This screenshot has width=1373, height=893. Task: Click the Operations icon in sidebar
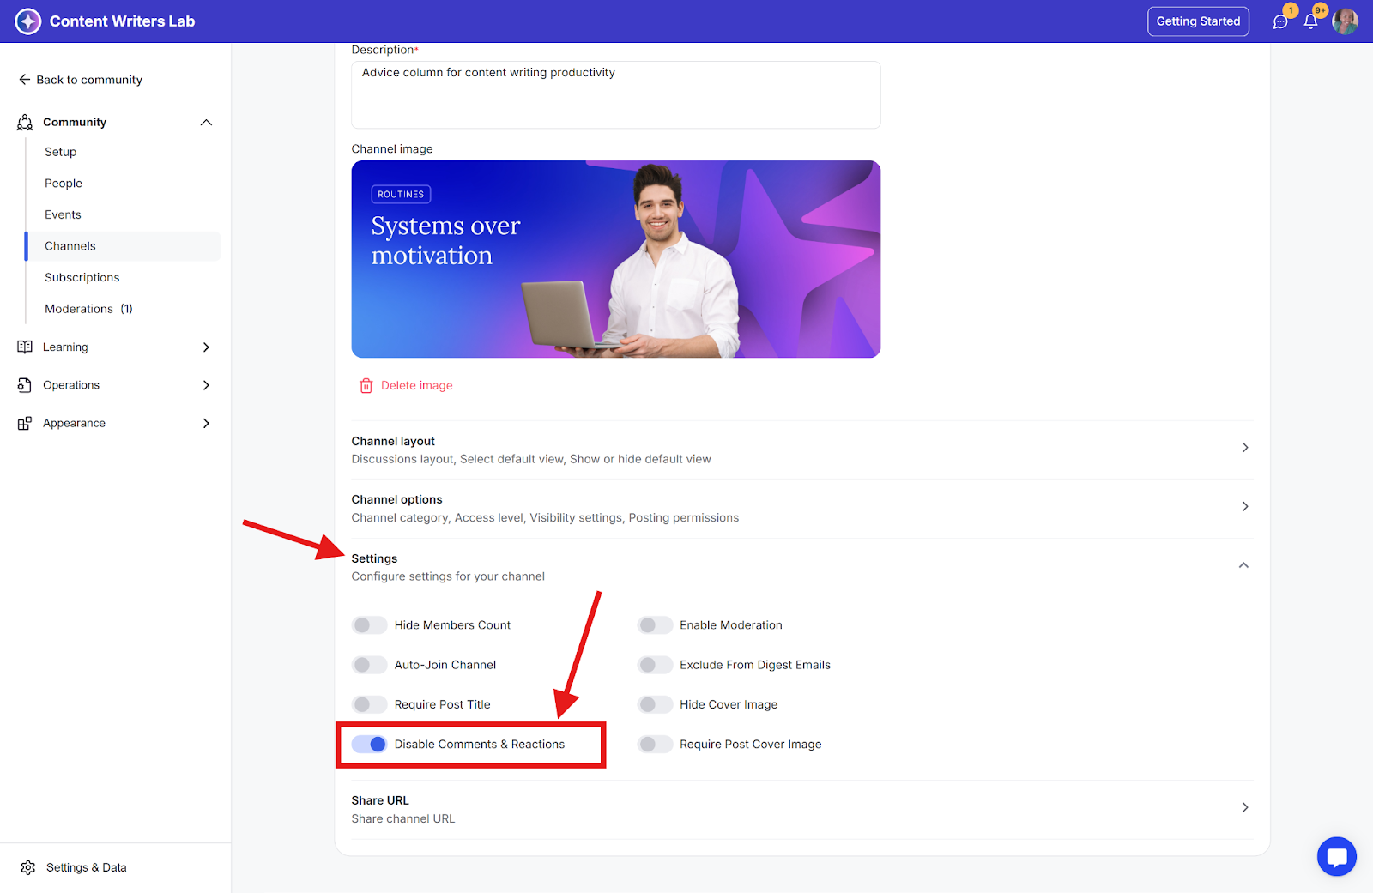25,385
